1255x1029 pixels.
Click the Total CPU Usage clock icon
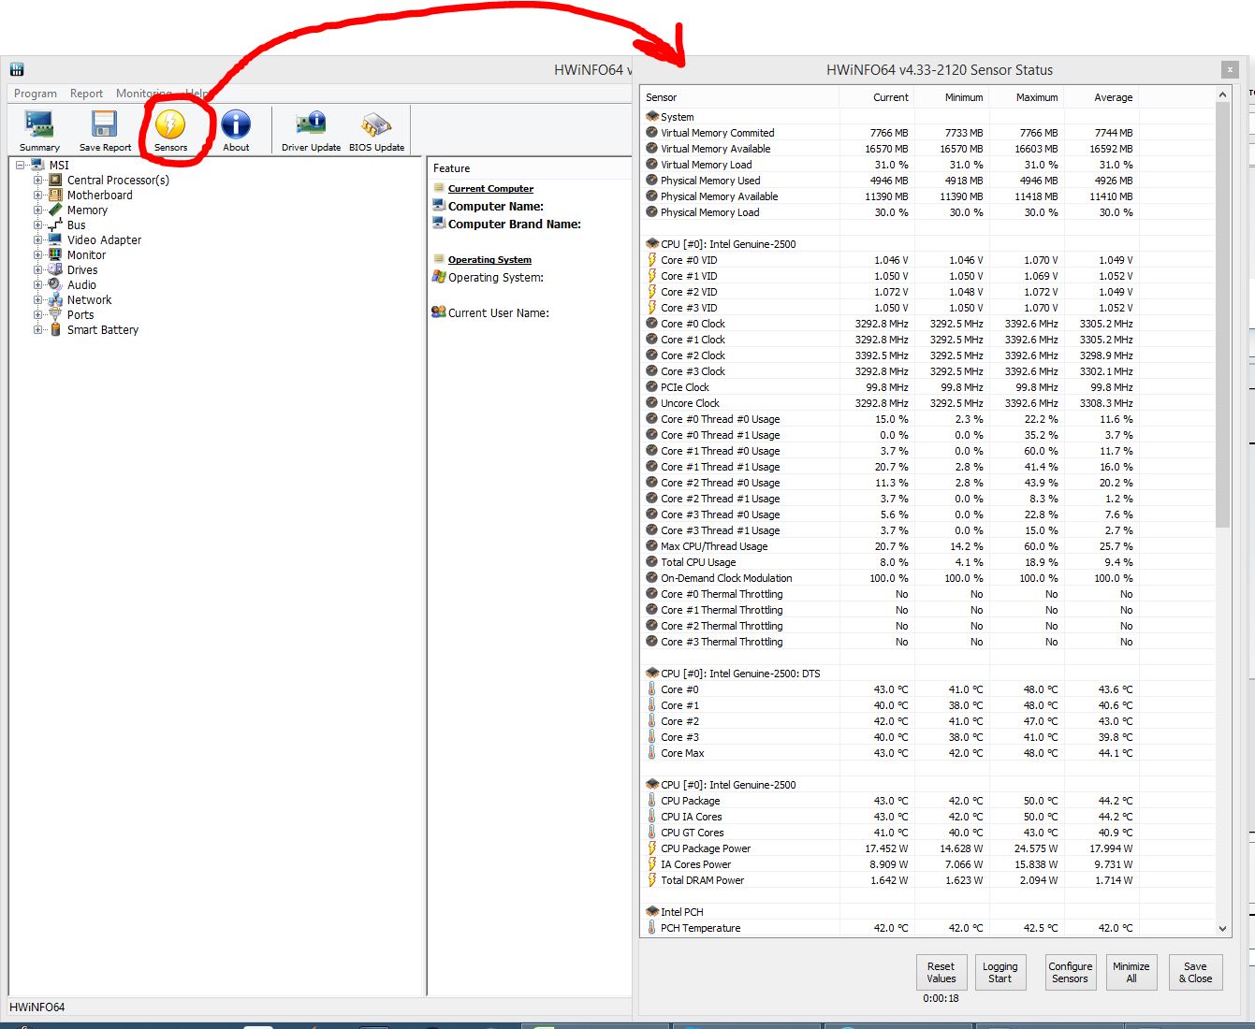tap(652, 562)
